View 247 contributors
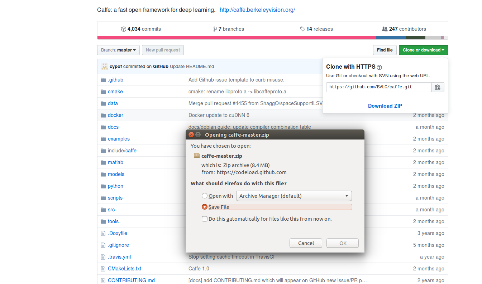 tap(404, 29)
